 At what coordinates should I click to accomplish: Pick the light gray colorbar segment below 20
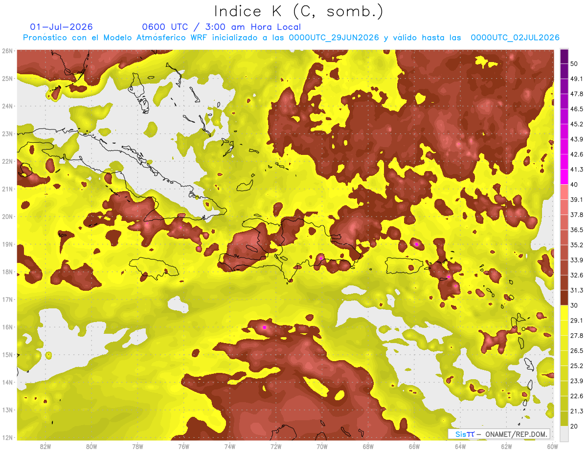point(564,433)
